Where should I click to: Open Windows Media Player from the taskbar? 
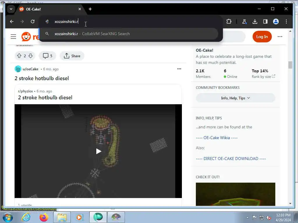pyautogui.click(x=79, y=217)
